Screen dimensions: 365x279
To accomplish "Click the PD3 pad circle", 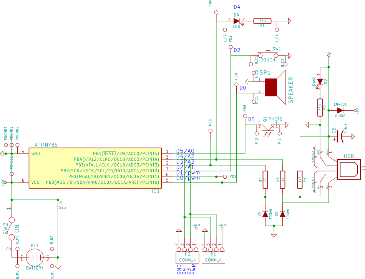I will [x=211, y=131].
